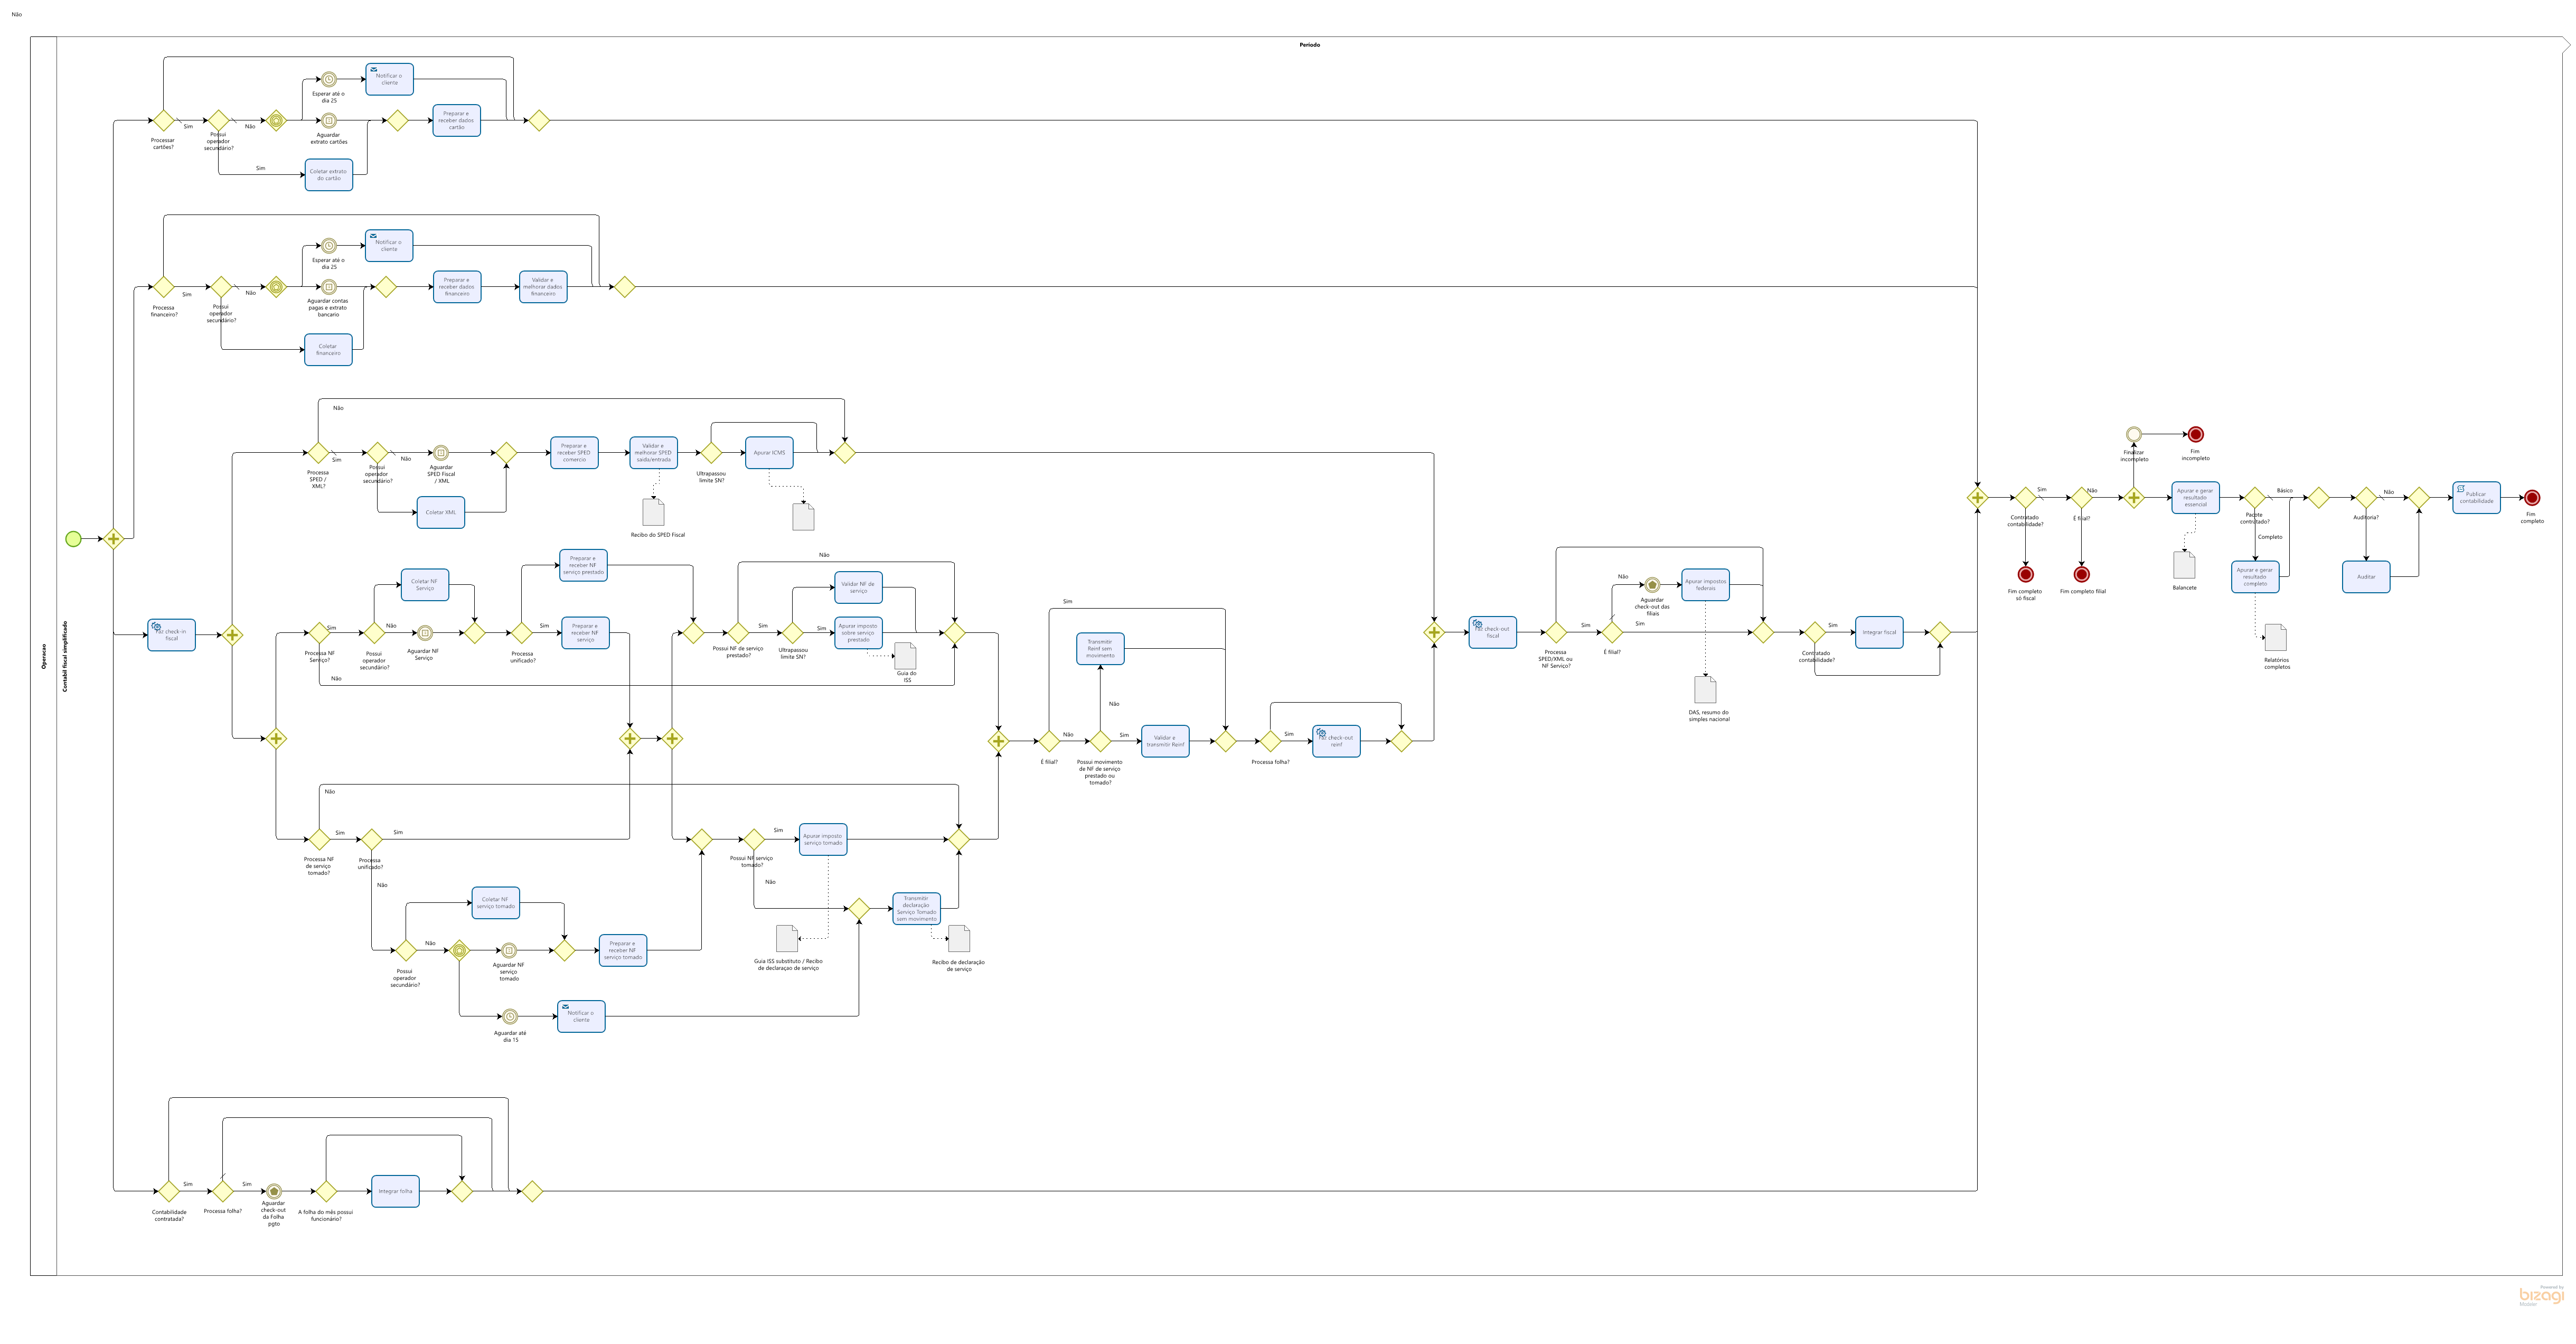Click the 'Recibo de declaração de serviço' document
Image resolution: width=2576 pixels, height=1344 pixels.
tap(959, 939)
